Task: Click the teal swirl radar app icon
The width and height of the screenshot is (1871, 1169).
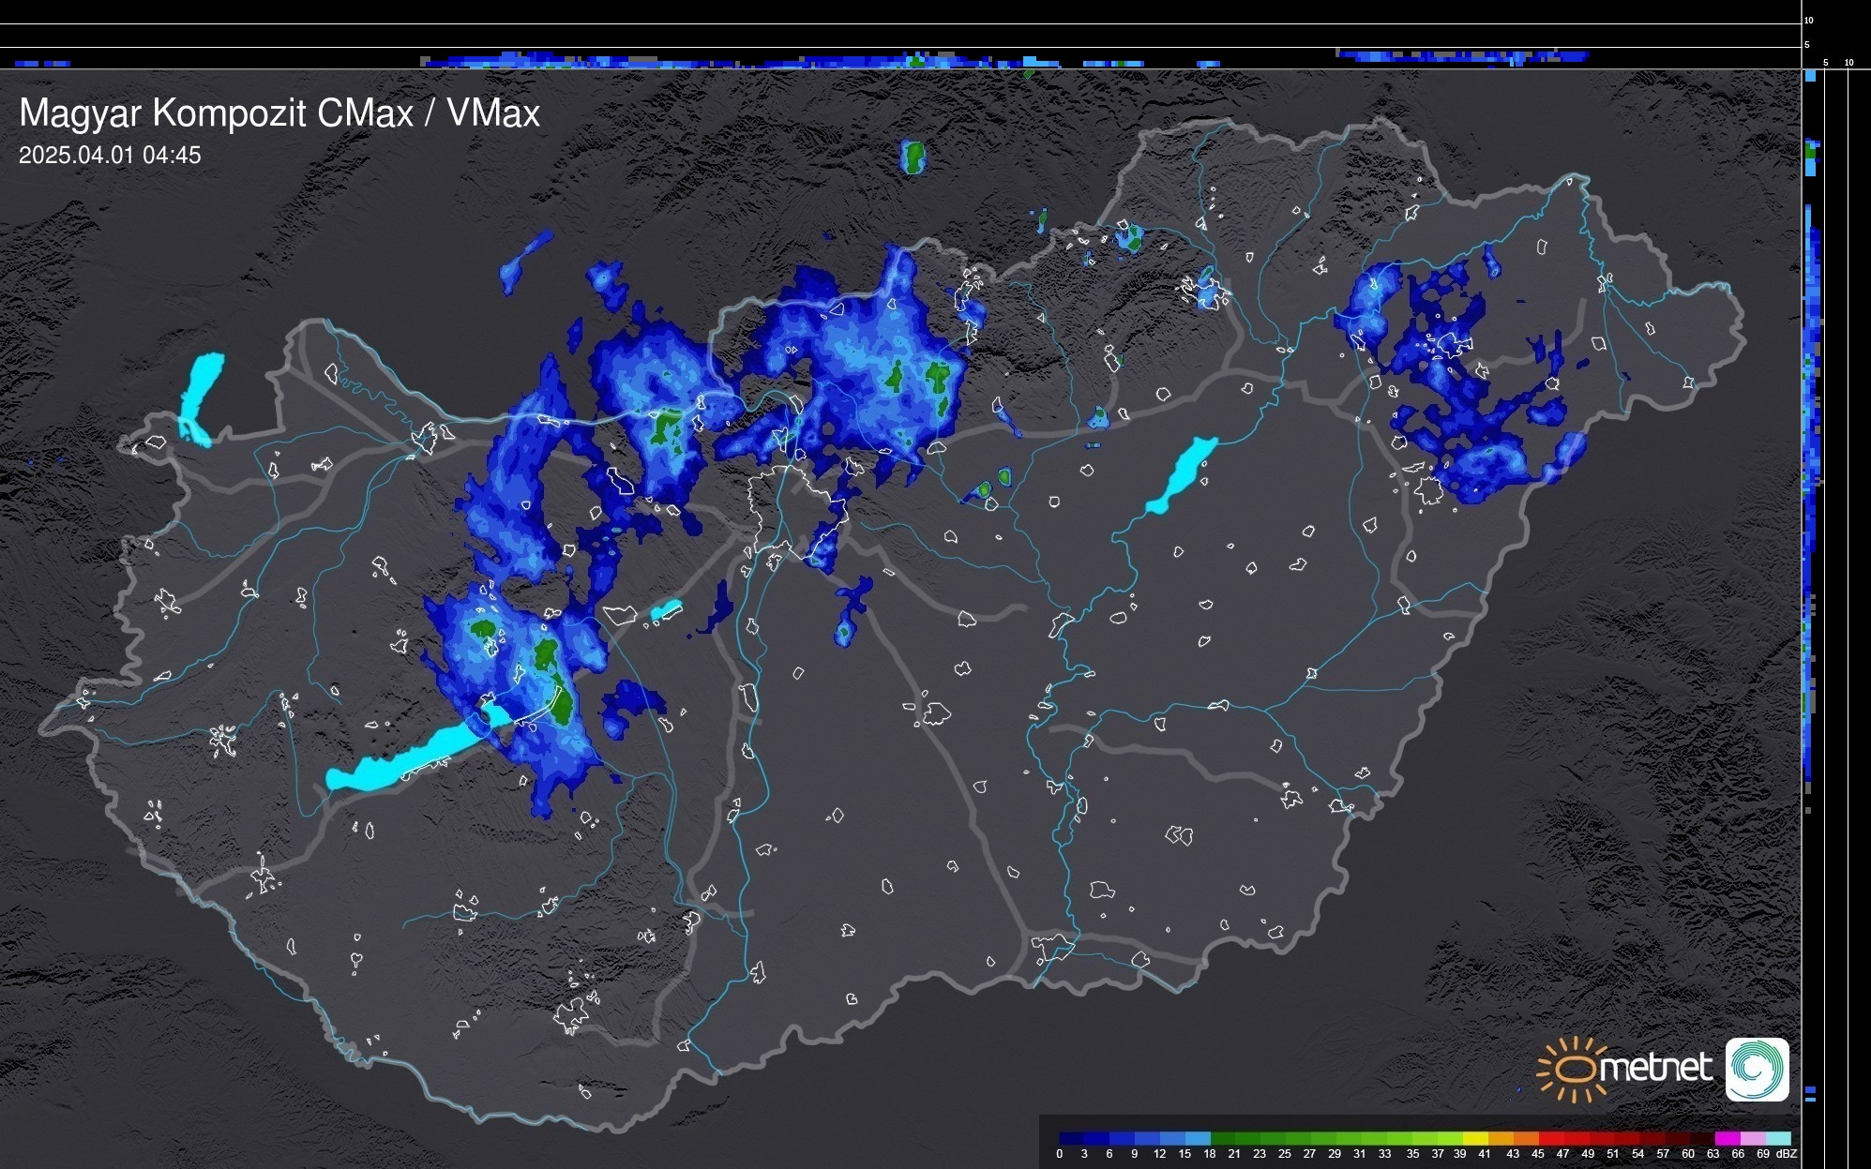Action: pyautogui.click(x=1757, y=1069)
